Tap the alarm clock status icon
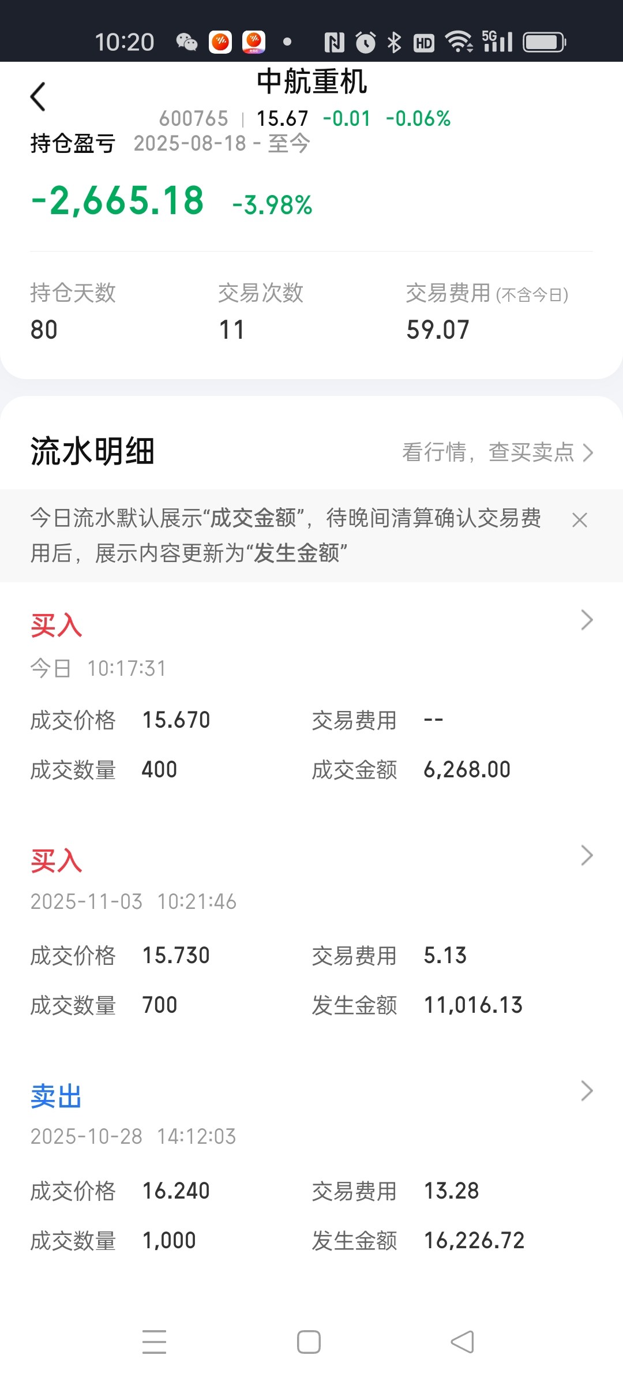 point(365,42)
